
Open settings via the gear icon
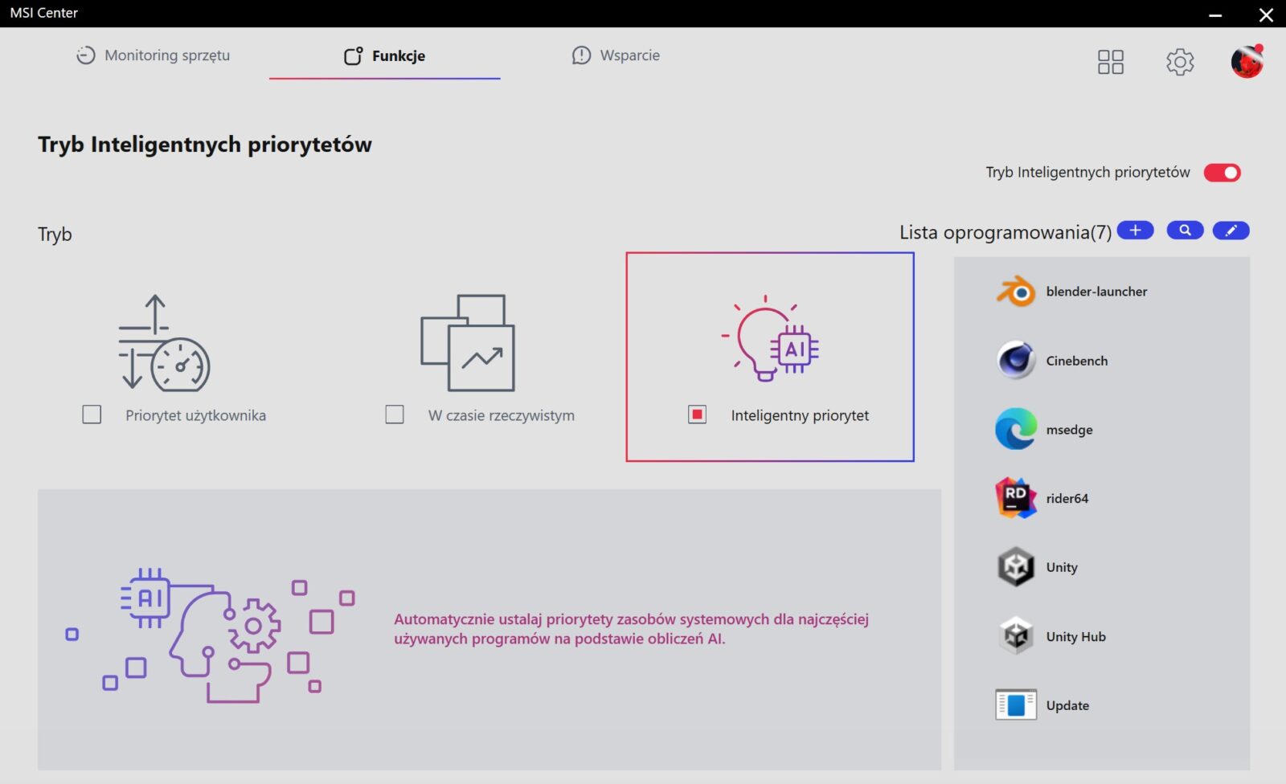(x=1179, y=62)
